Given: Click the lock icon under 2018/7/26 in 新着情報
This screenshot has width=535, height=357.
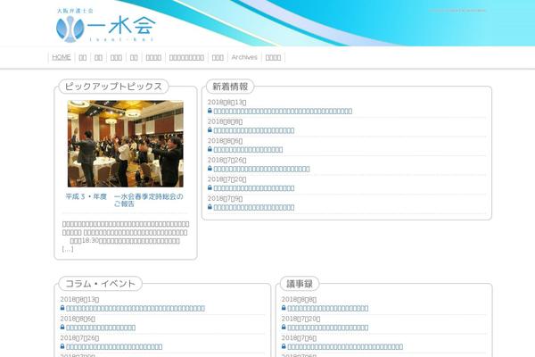Looking at the screenshot, I should coord(210,169).
